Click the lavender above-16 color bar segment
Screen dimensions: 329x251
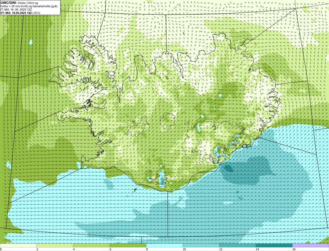click(x=311, y=245)
